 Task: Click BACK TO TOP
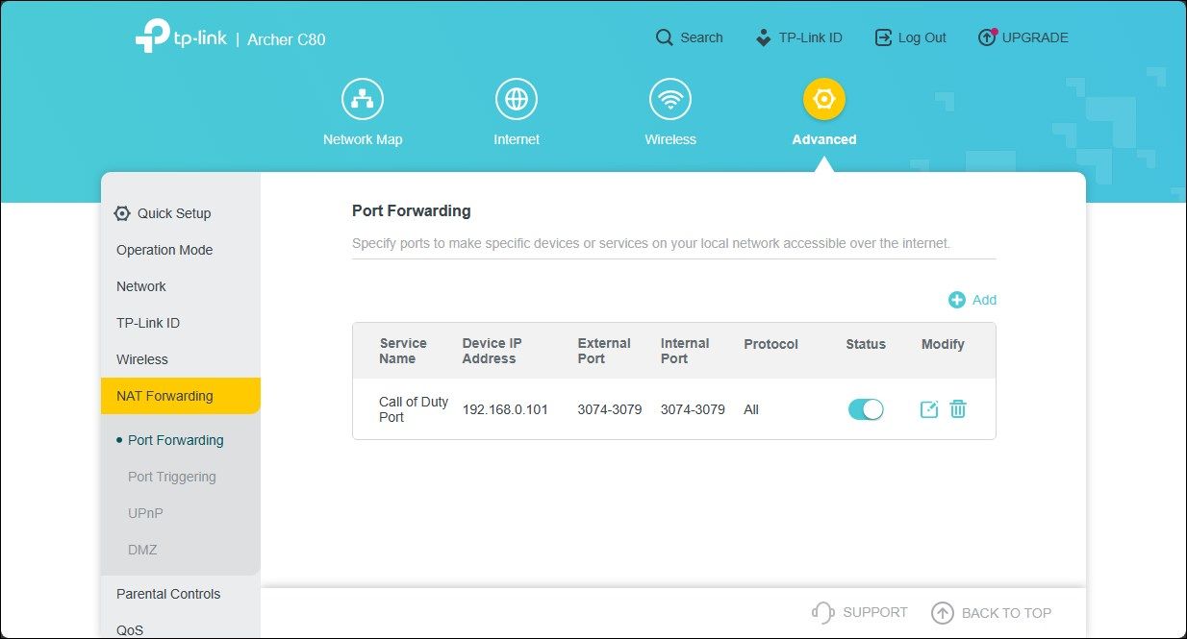pos(992,612)
